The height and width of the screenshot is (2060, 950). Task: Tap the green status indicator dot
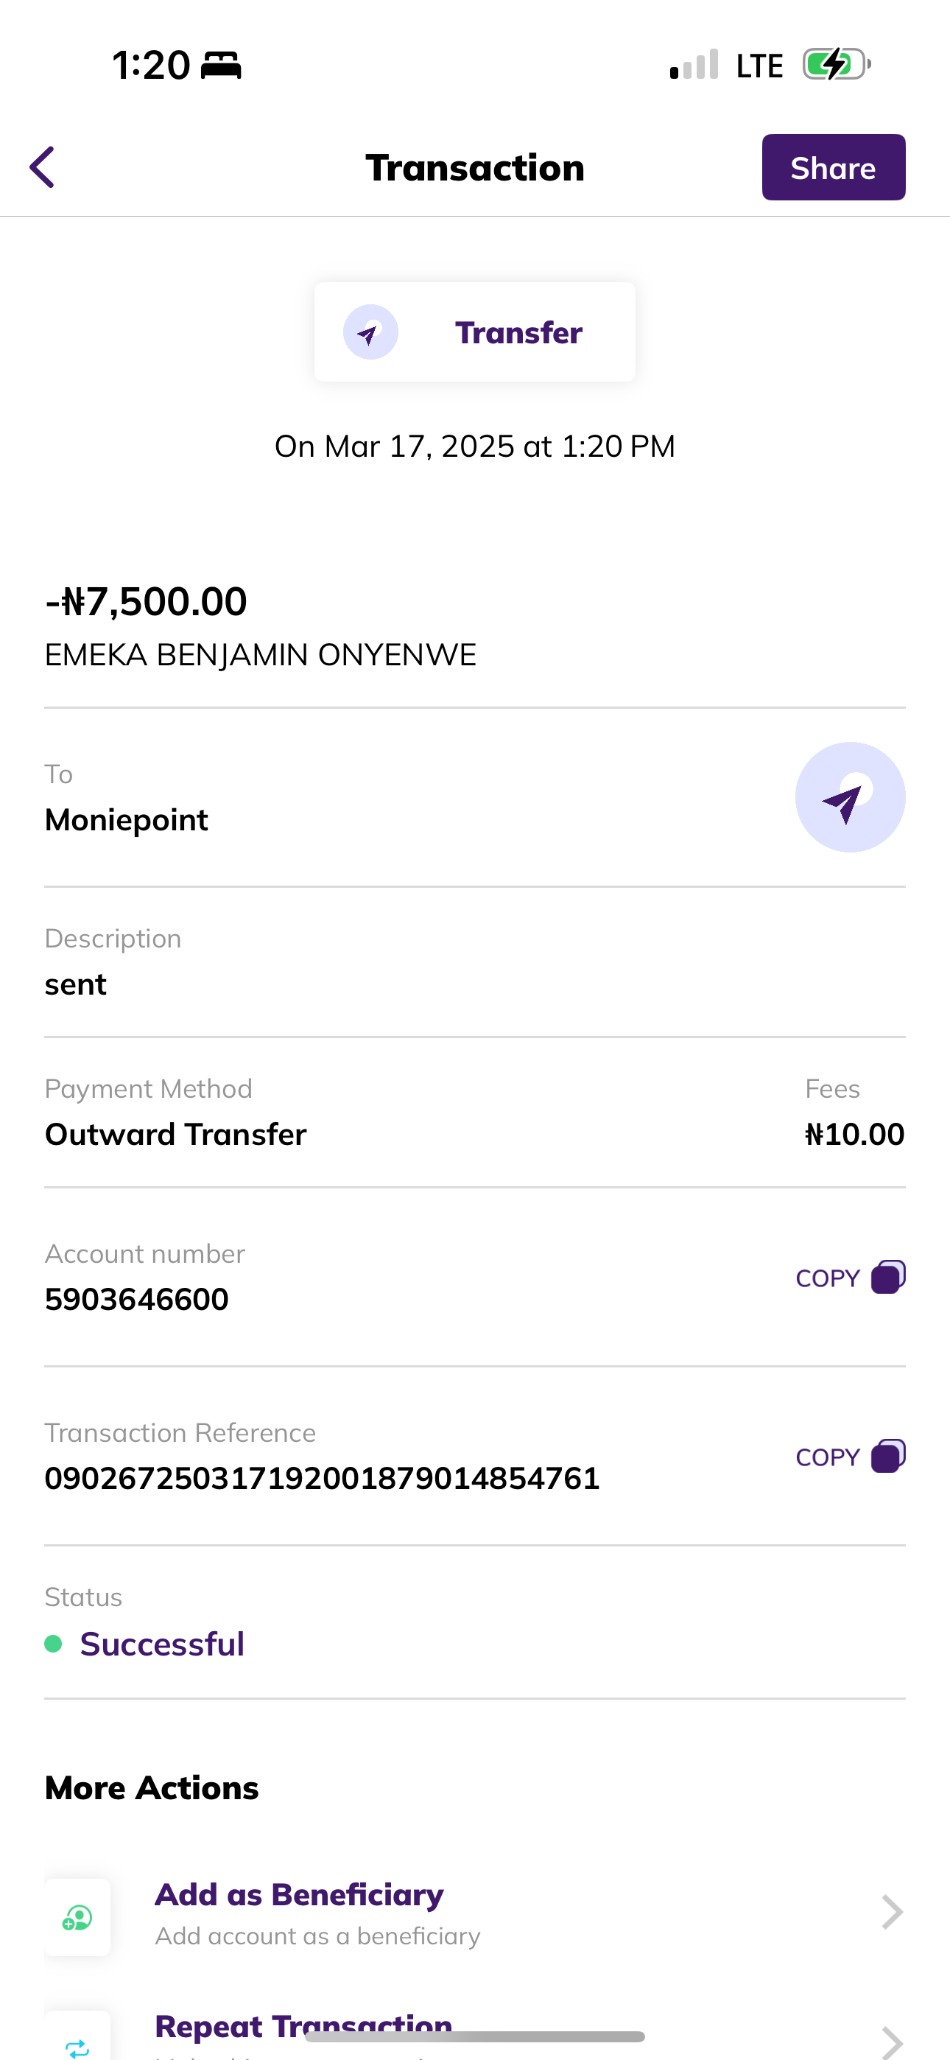click(54, 1644)
